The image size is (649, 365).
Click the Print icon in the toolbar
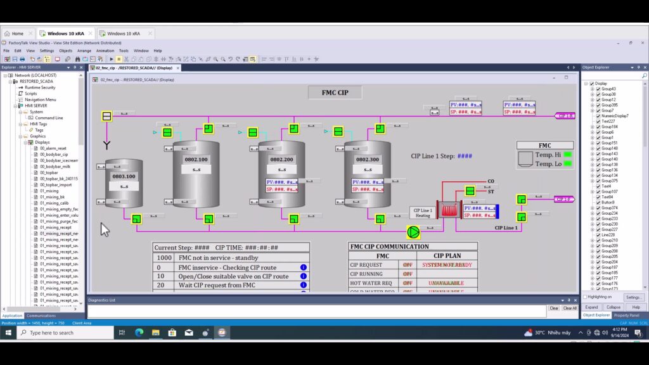click(x=22, y=59)
